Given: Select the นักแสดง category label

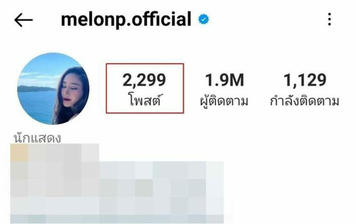Looking at the screenshot, I should 37,138.
